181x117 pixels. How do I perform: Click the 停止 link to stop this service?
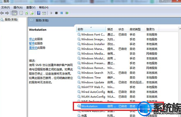point(32,39)
